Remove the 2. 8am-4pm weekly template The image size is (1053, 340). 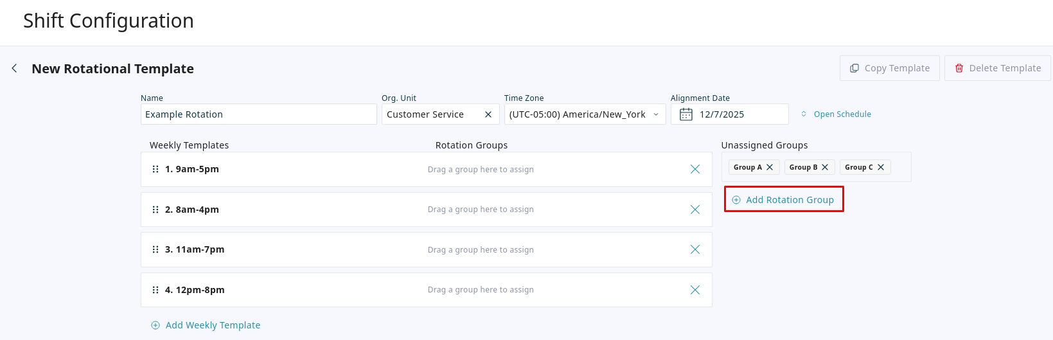coord(695,210)
